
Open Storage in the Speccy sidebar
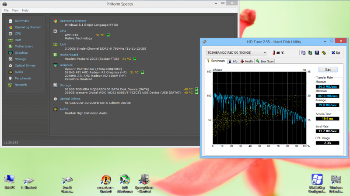21,59
